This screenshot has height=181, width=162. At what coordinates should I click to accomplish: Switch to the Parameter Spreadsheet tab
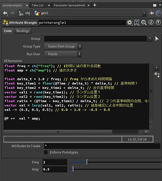[x=69, y=5]
